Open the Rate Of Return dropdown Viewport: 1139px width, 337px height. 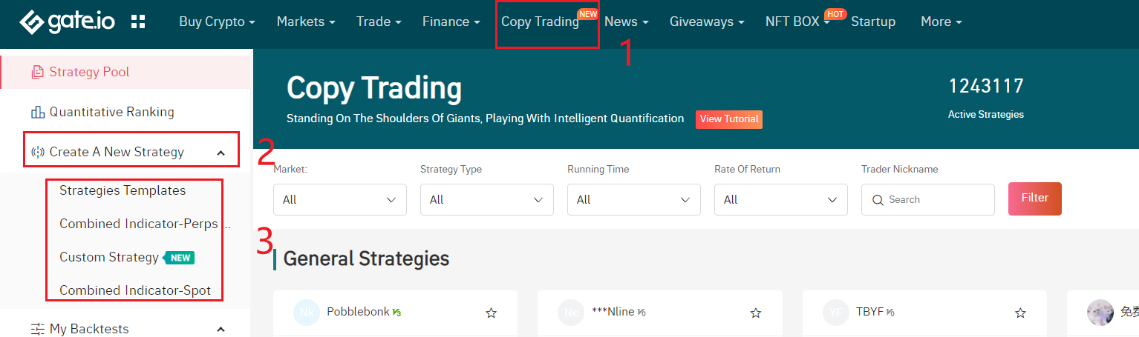pos(780,200)
